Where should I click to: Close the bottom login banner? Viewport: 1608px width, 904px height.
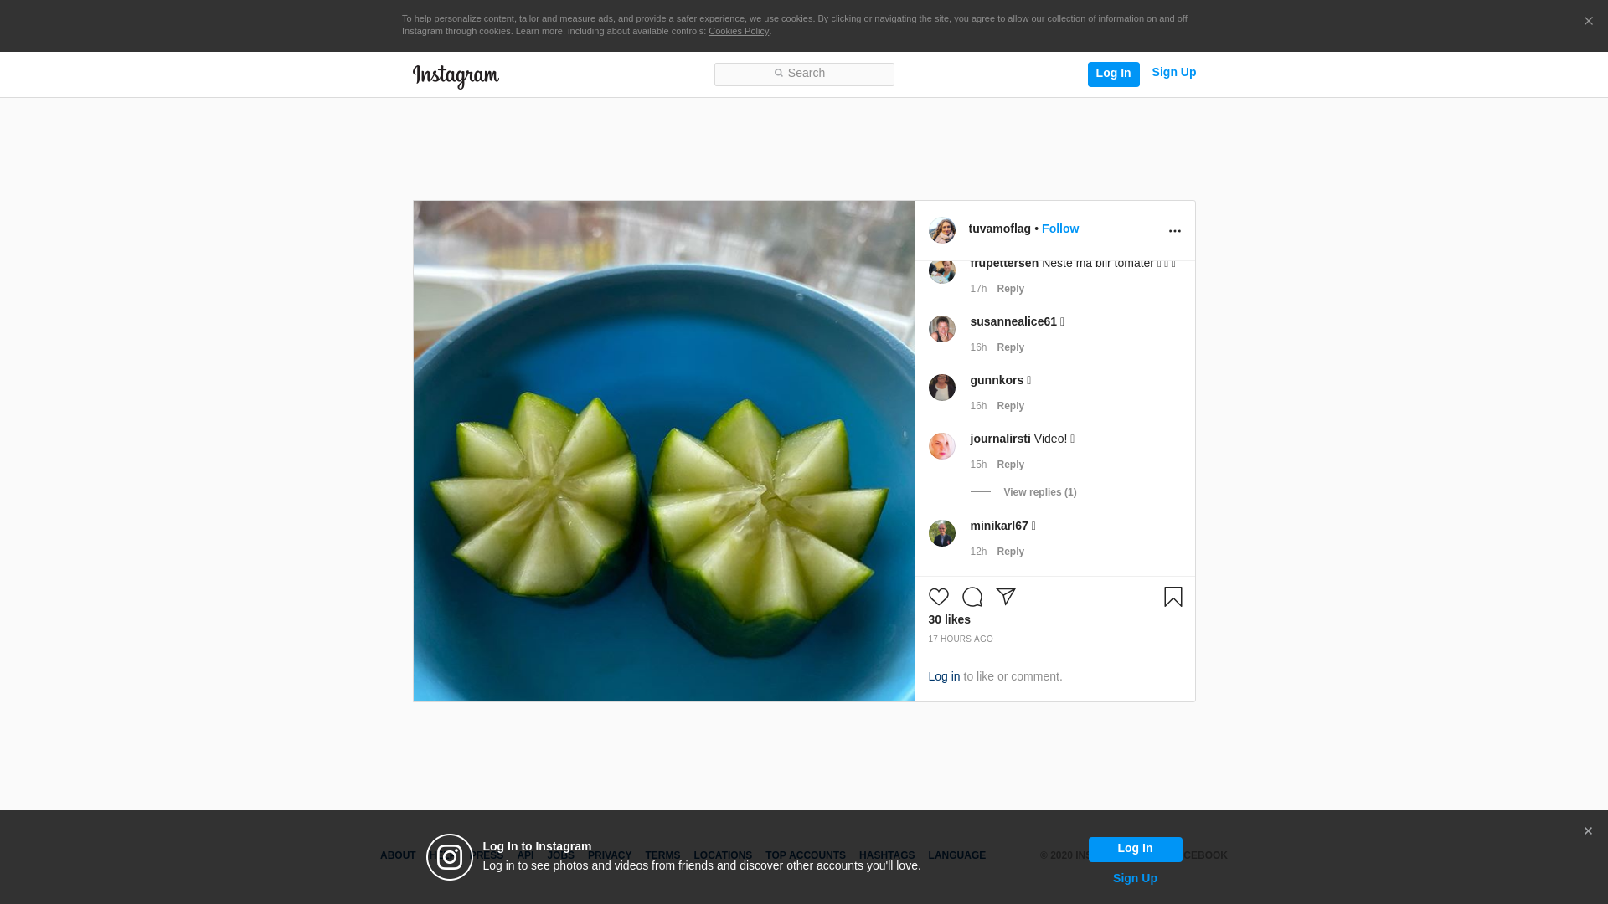pos(1587,831)
